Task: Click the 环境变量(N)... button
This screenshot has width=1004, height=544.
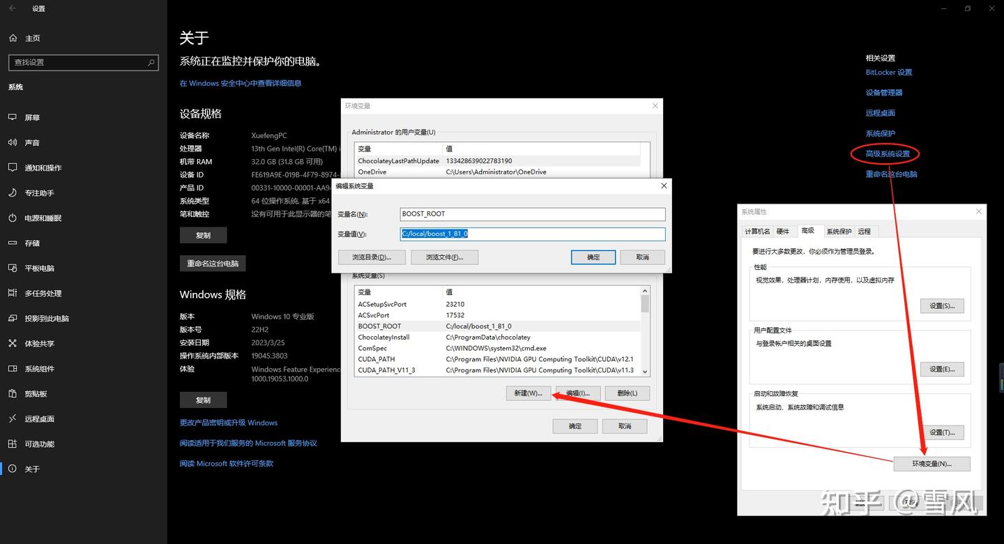Action: 931,464
